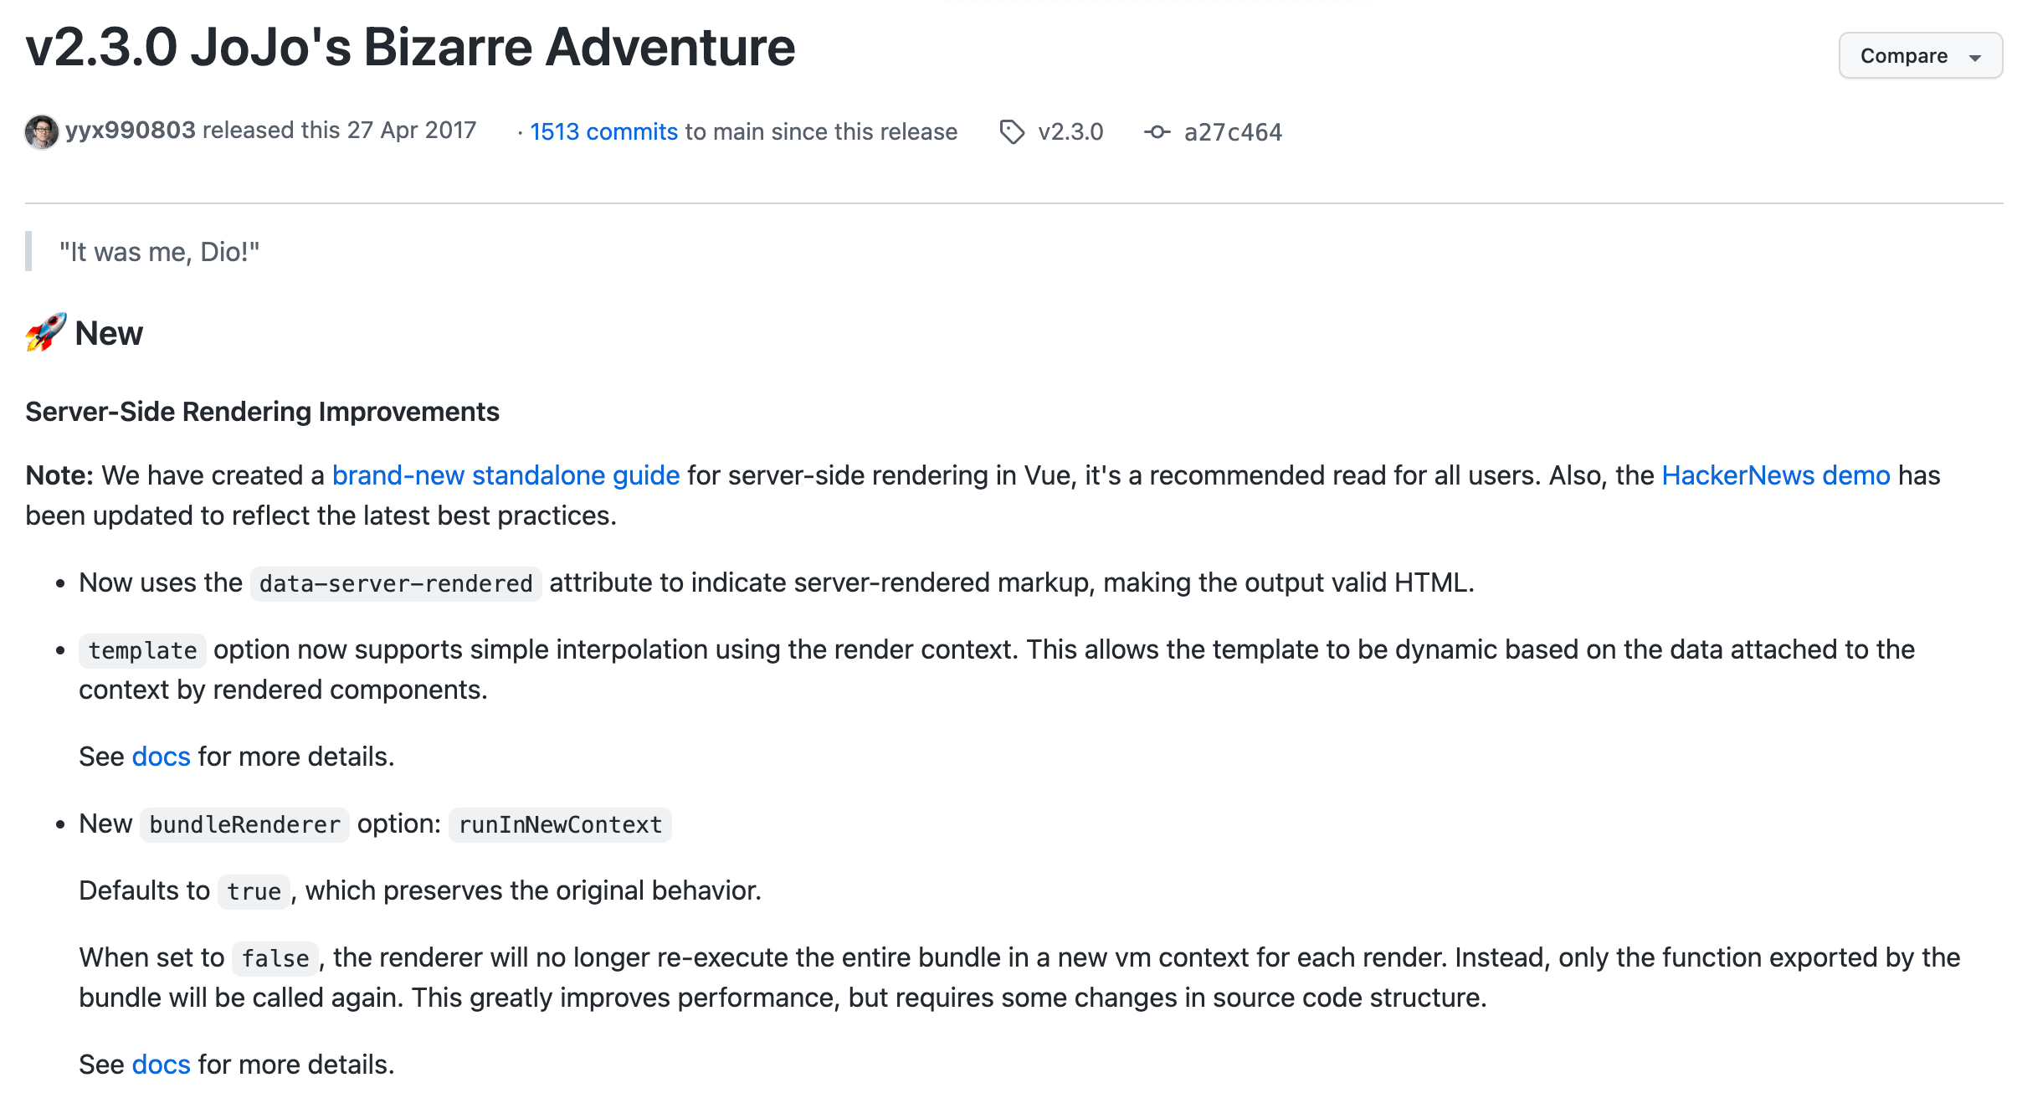The height and width of the screenshot is (1098, 2017).
Task: Open docs link under runInNewContext section
Action: [x=161, y=1065]
